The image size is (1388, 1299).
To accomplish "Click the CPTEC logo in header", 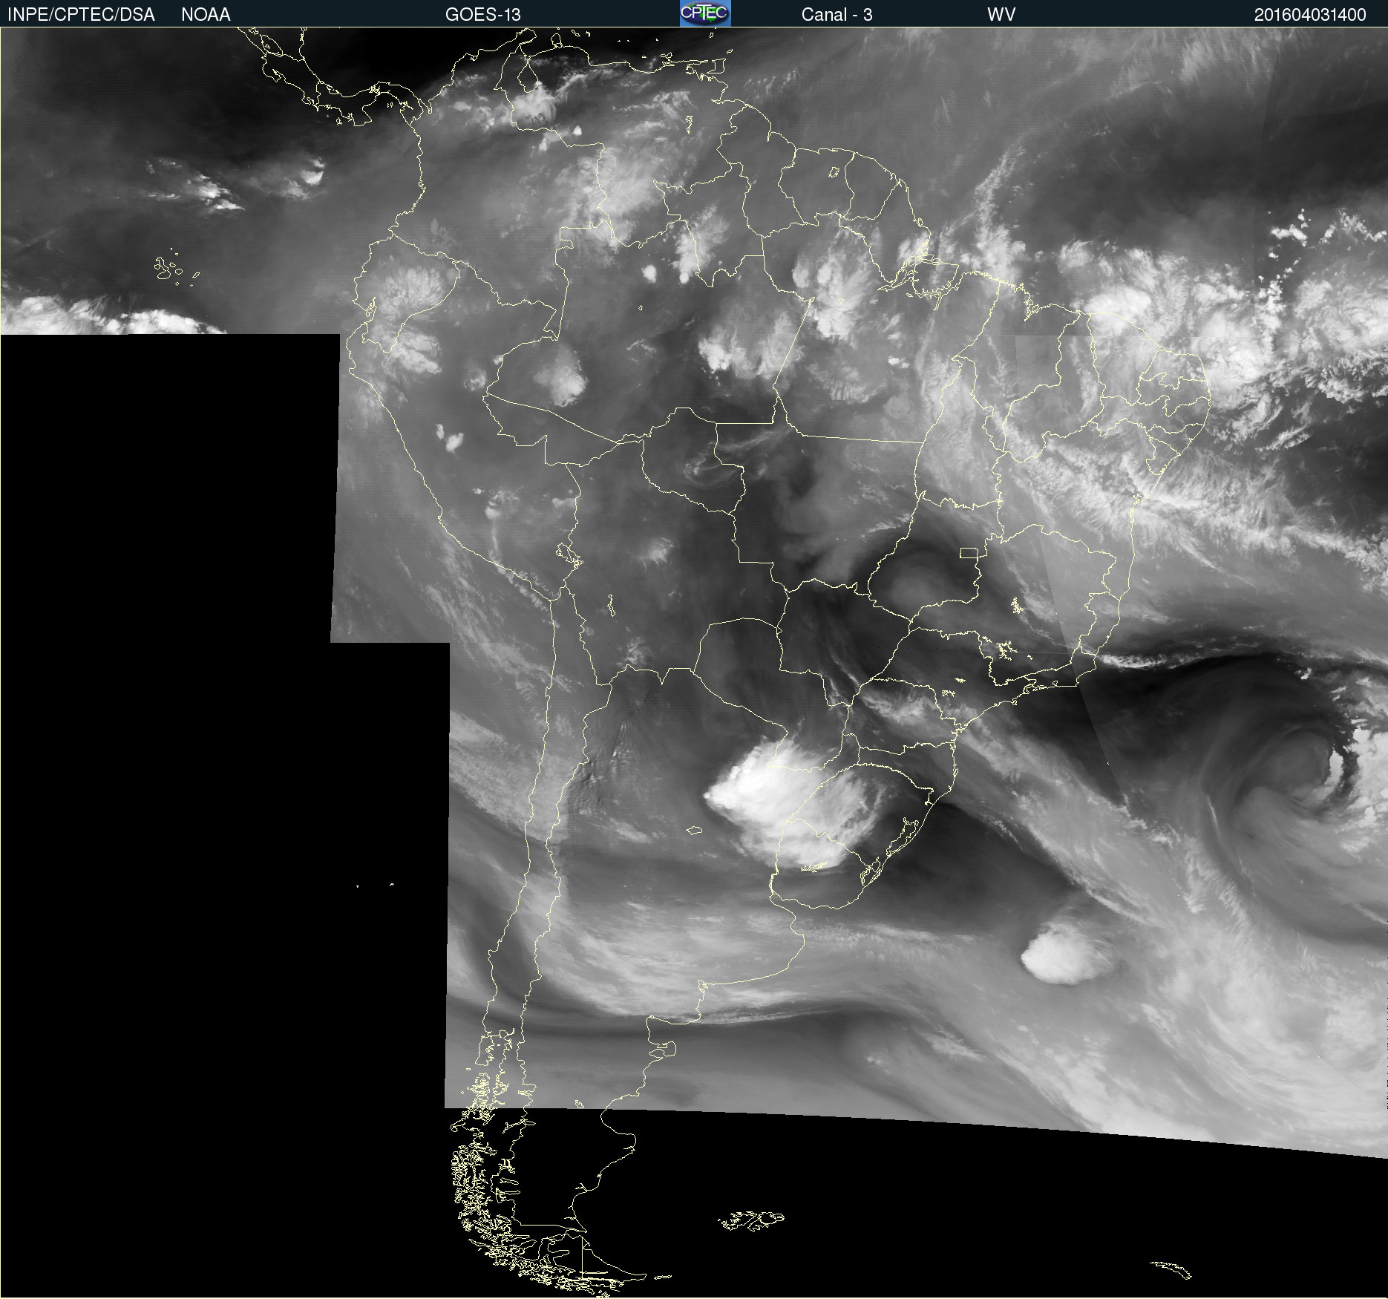I will (x=705, y=13).
